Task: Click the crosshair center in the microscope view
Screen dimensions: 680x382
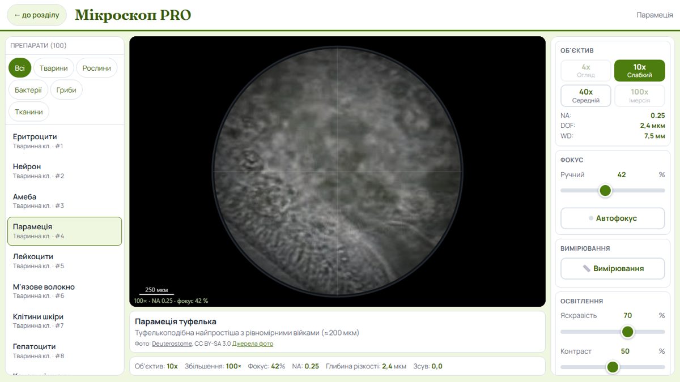Action: tap(338, 171)
